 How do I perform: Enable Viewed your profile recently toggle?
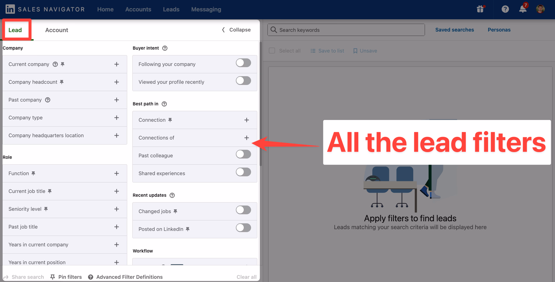(x=243, y=81)
